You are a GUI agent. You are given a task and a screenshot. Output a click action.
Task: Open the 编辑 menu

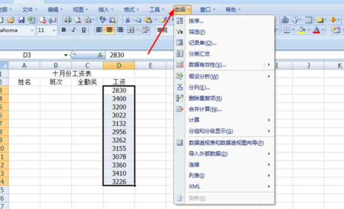coord(55,9)
